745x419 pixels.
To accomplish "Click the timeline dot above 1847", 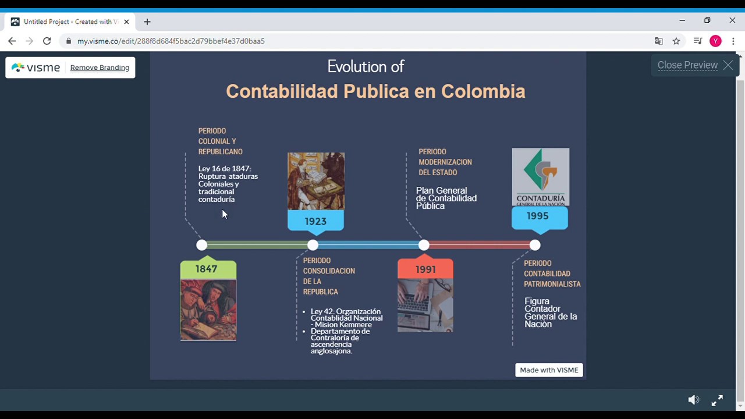I will click(201, 245).
